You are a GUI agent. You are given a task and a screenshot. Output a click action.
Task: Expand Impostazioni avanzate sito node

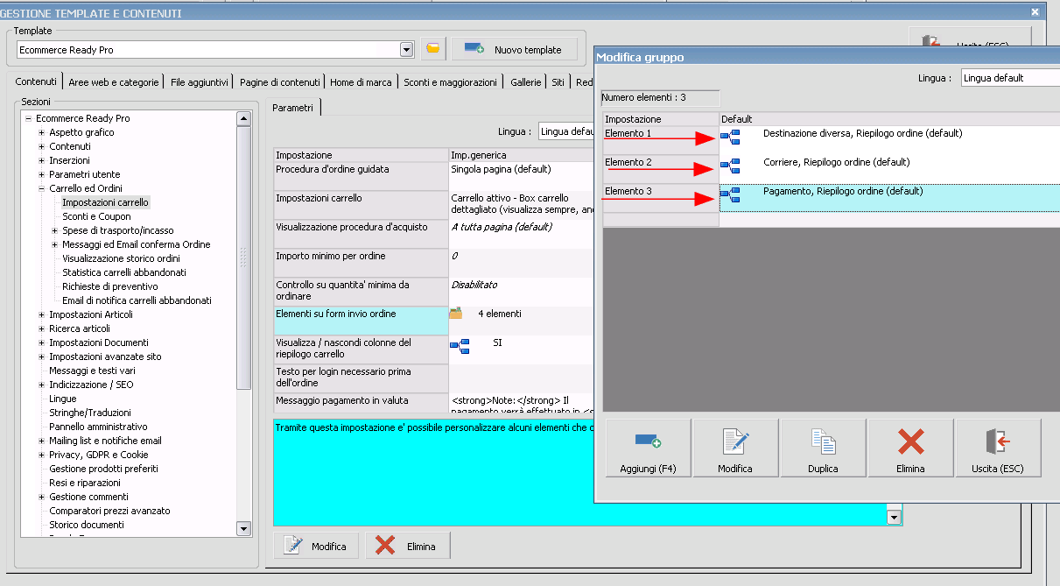click(41, 357)
